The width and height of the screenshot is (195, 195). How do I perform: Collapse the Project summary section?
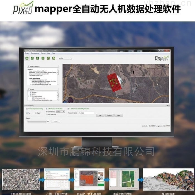[29, 66]
